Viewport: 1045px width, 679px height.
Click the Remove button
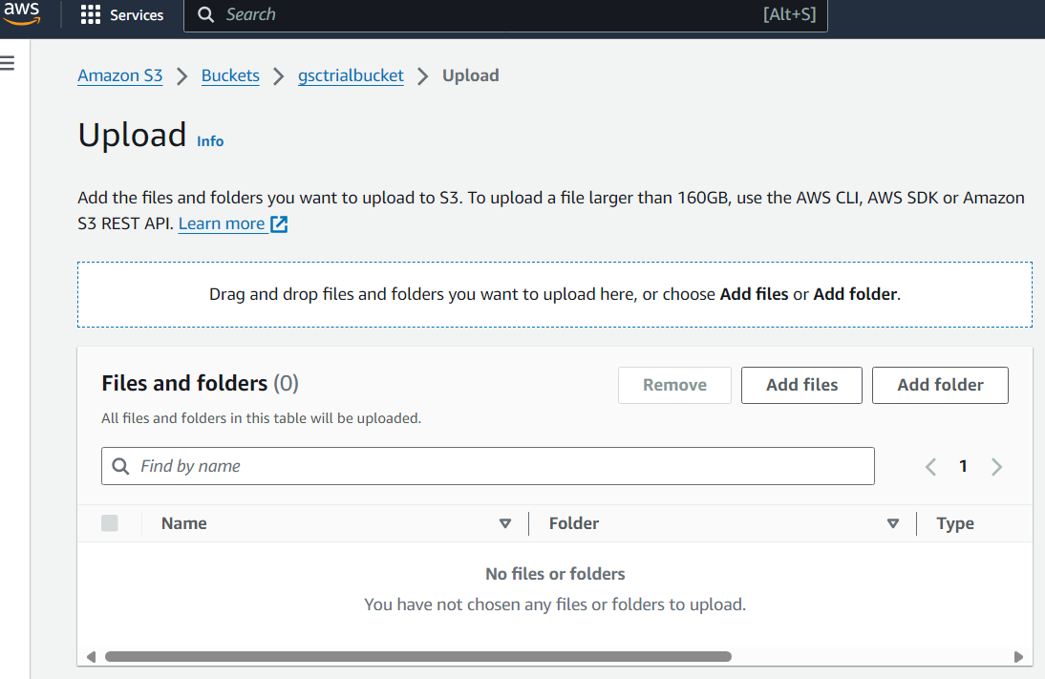coord(674,385)
